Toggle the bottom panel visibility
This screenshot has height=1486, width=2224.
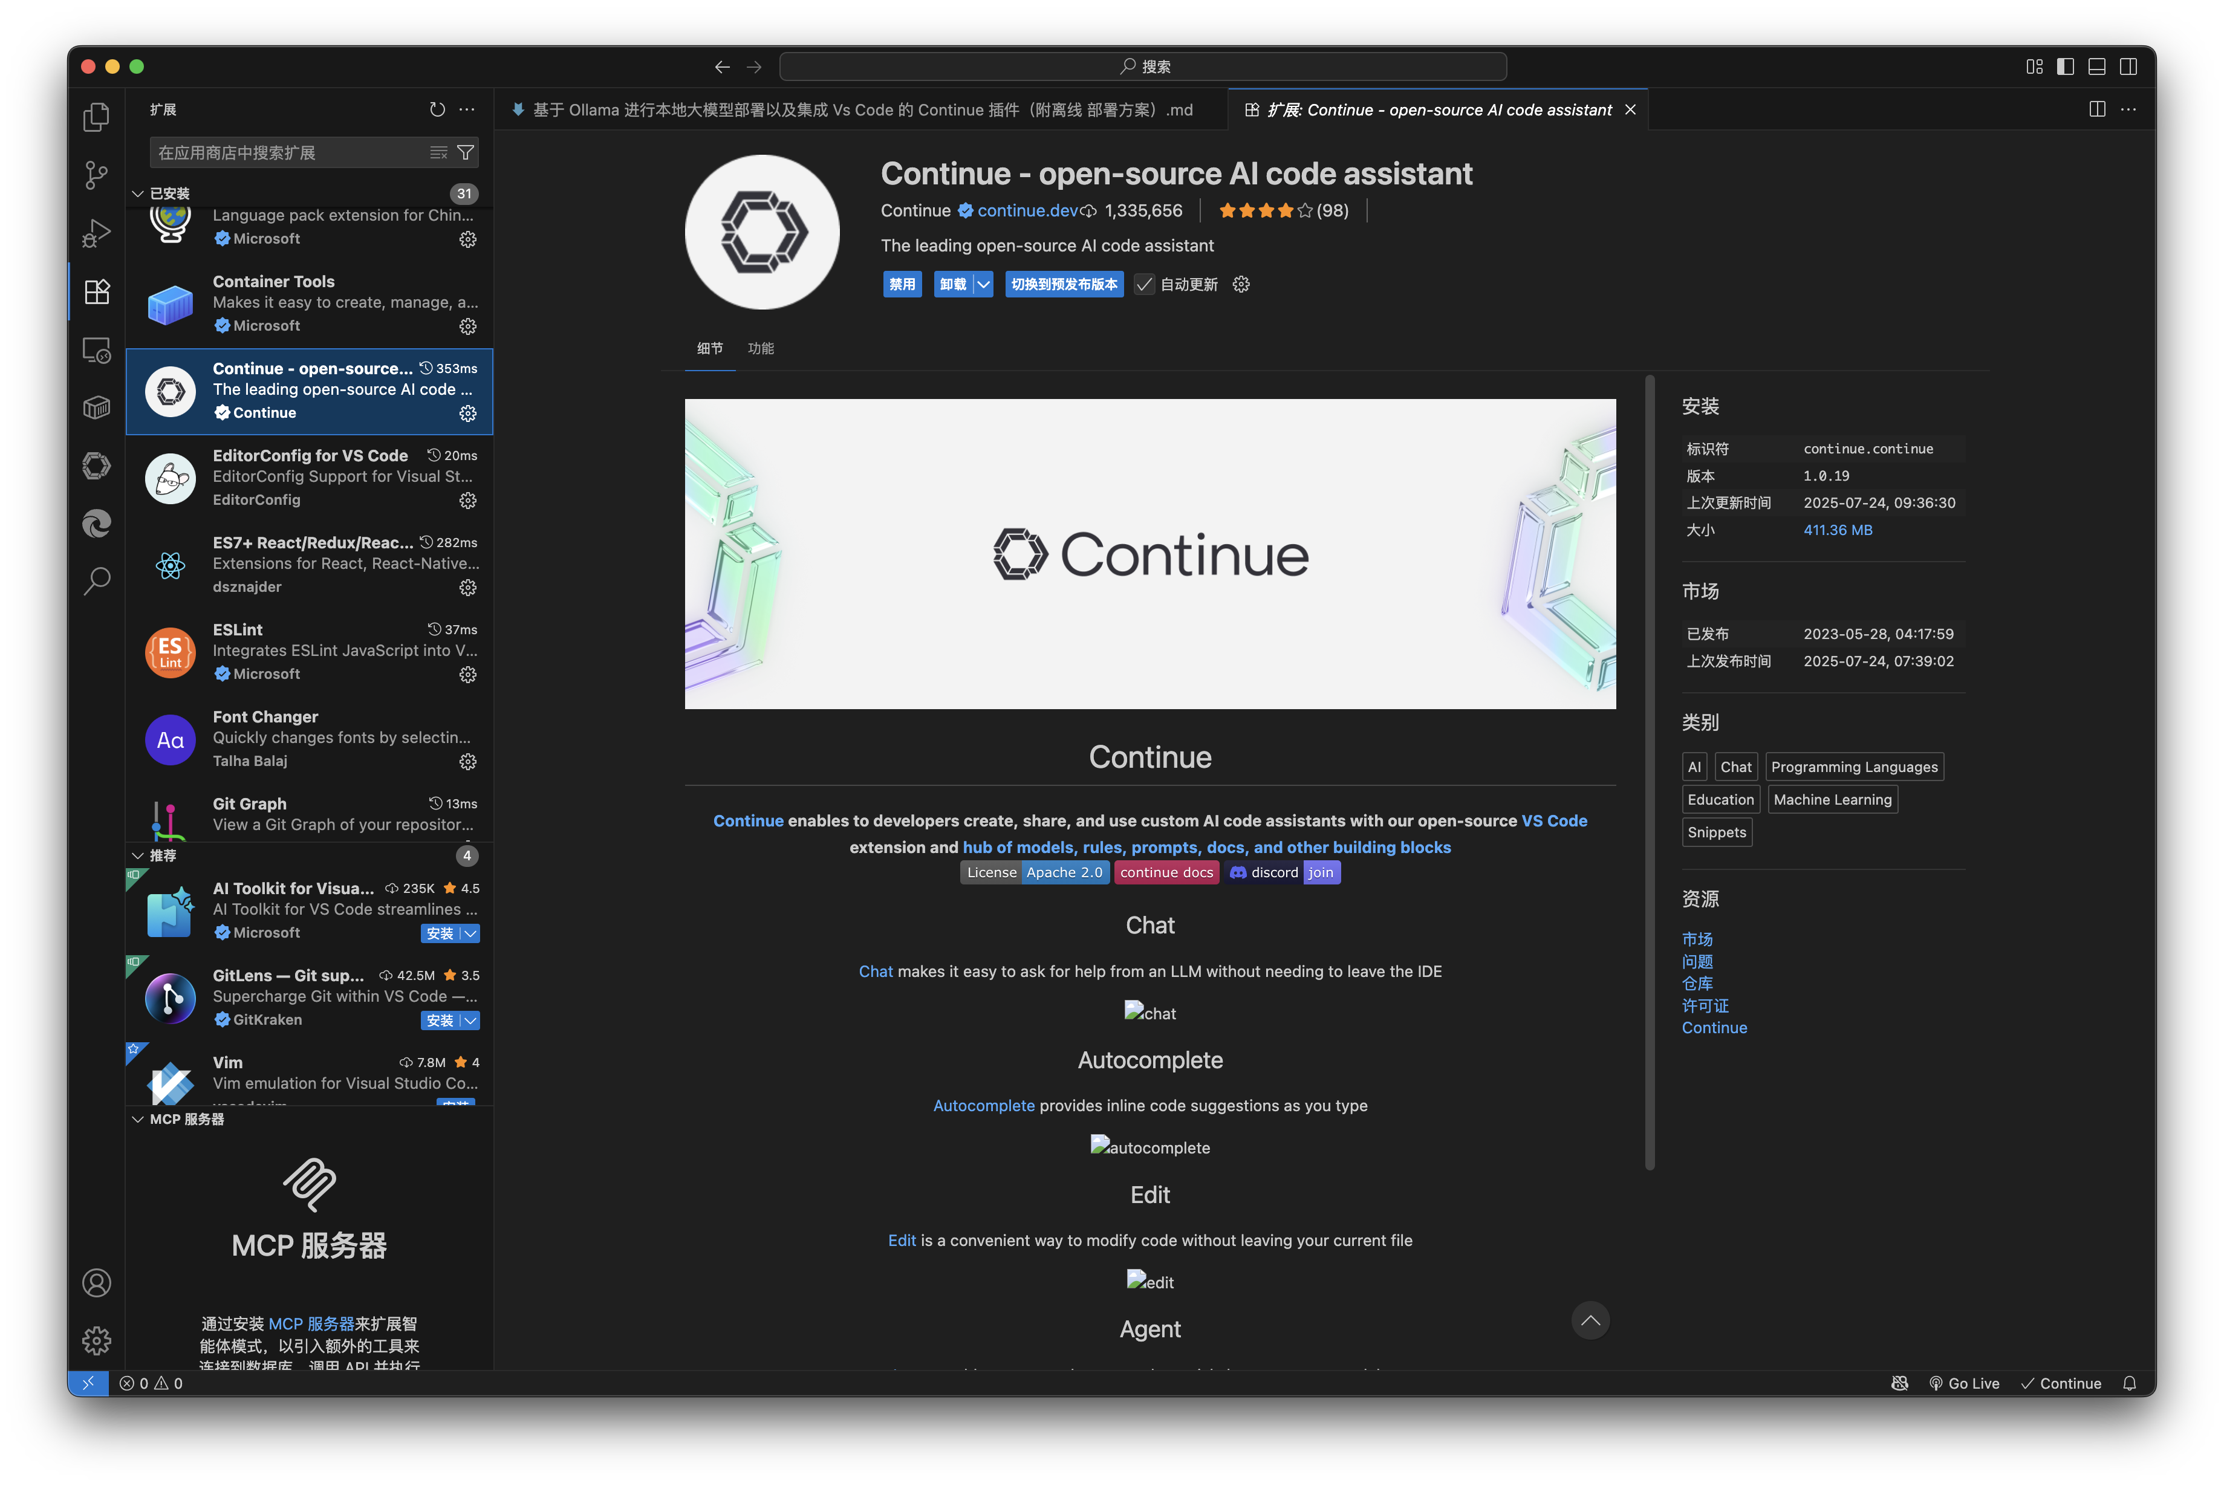pyautogui.click(x=2097, y=67)
